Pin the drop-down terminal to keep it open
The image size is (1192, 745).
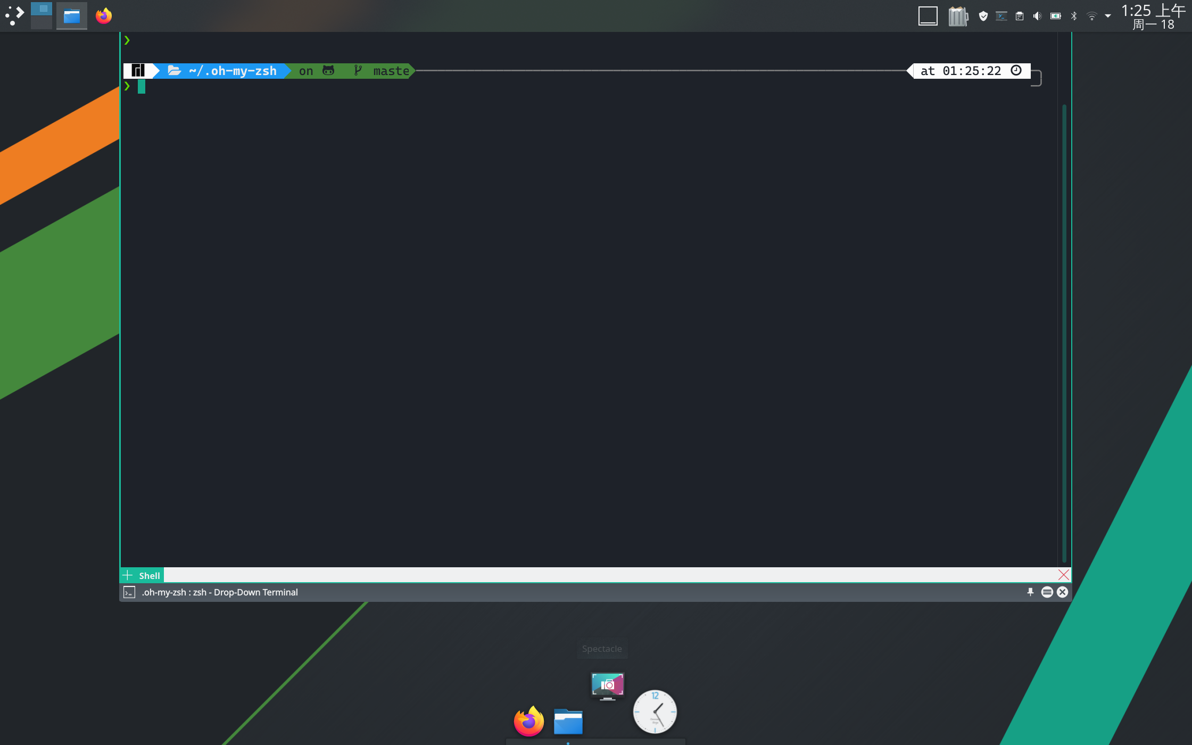point(1031,592)
